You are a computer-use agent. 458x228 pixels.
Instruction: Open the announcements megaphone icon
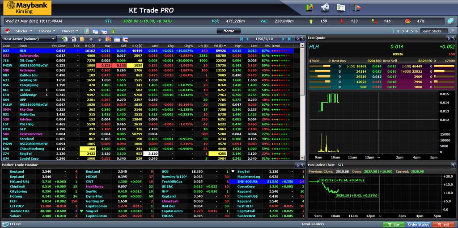(x=325, y=8)
